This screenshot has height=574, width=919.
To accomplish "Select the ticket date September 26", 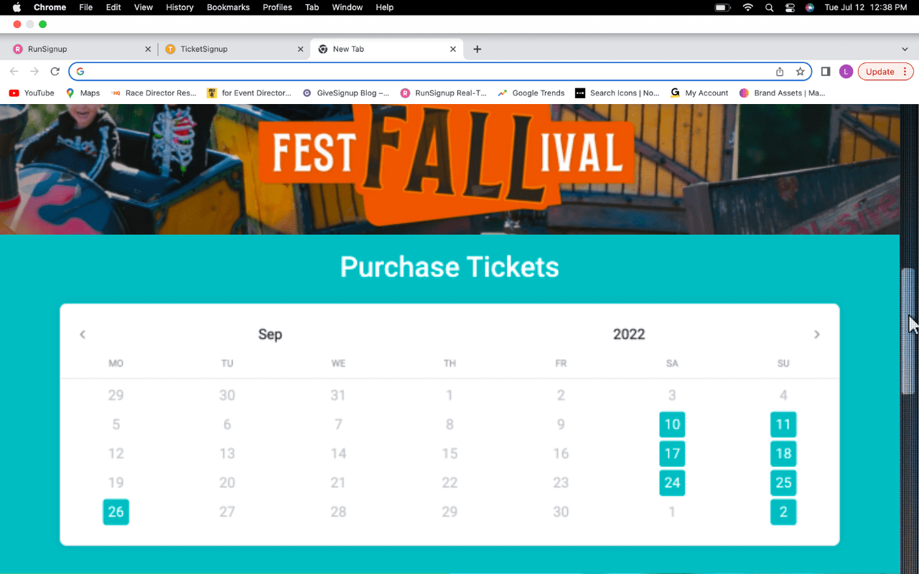I will (116, 512).
